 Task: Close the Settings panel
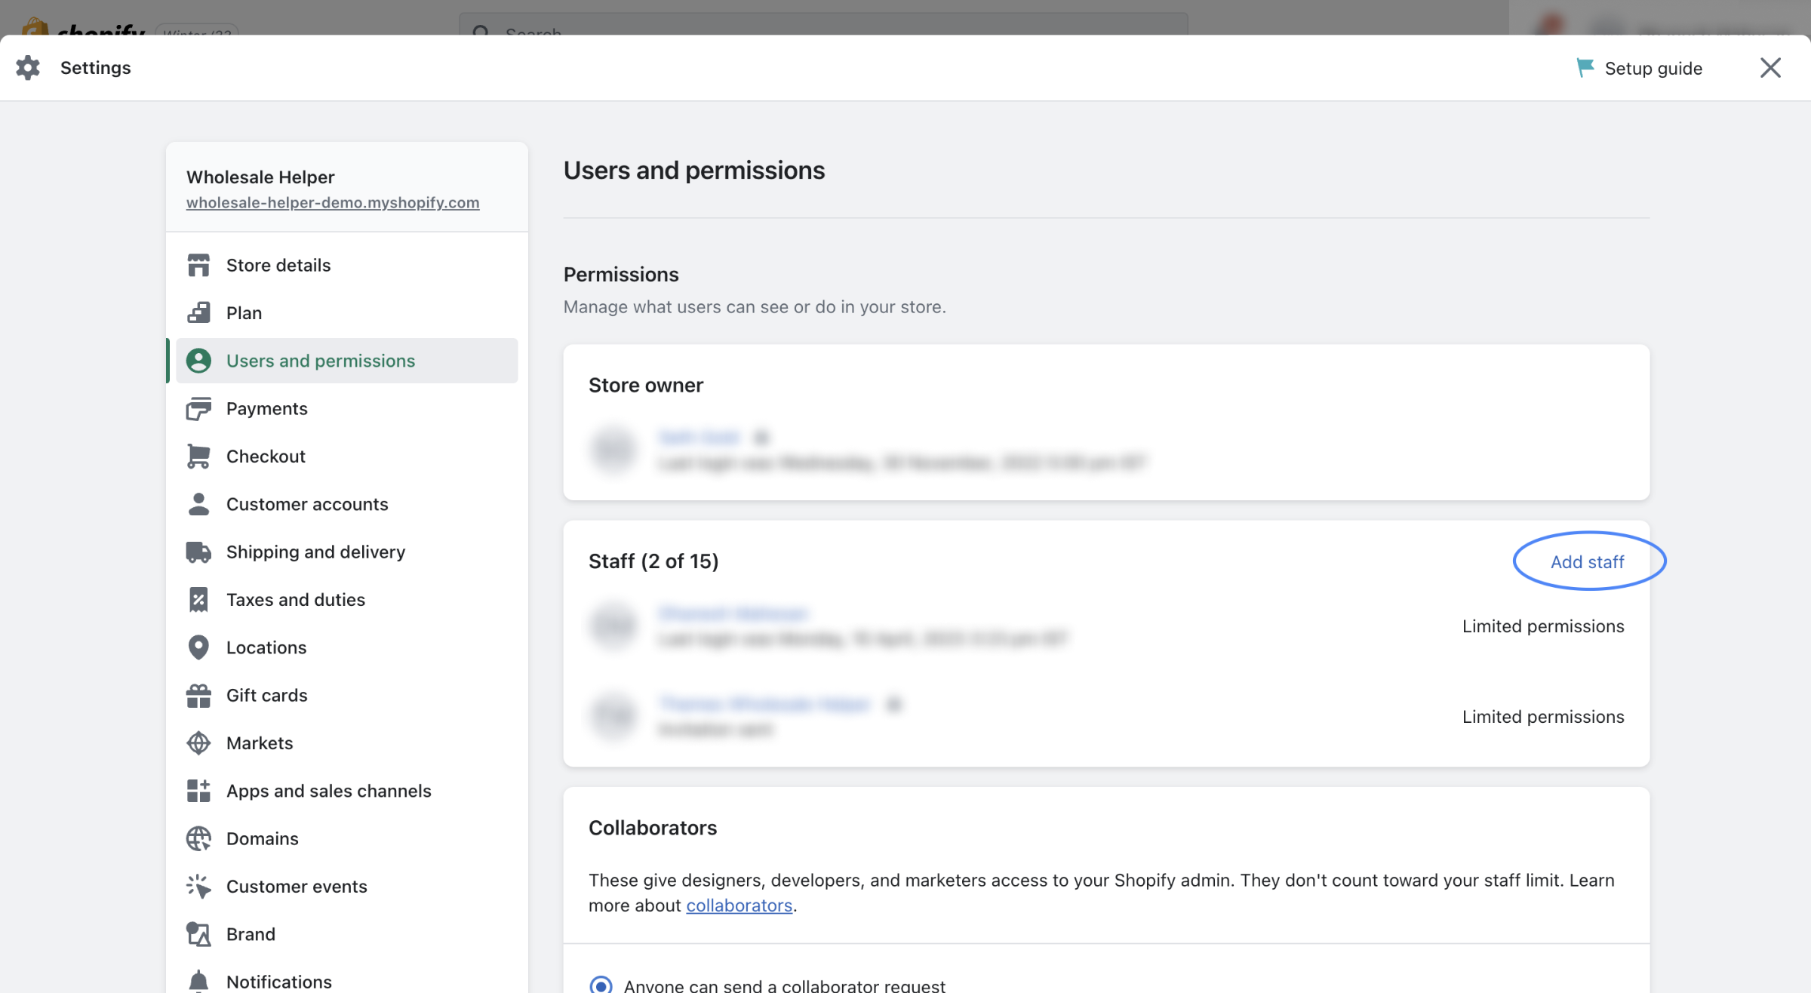click(1770, 68)
